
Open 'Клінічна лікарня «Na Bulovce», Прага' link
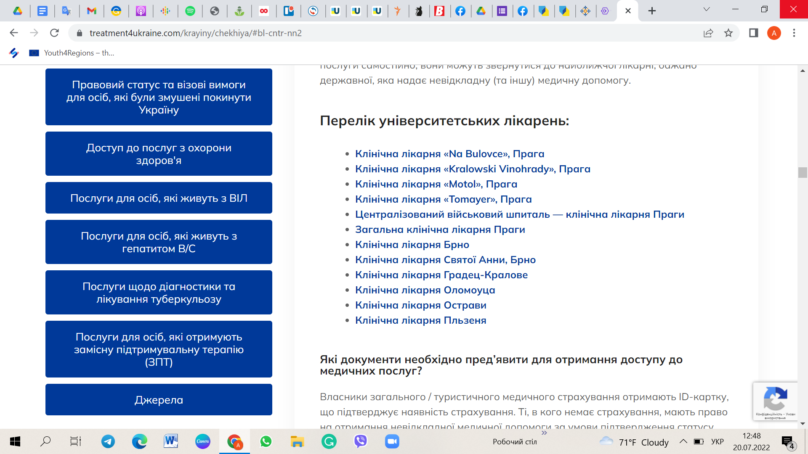click(x=449, y=154)
